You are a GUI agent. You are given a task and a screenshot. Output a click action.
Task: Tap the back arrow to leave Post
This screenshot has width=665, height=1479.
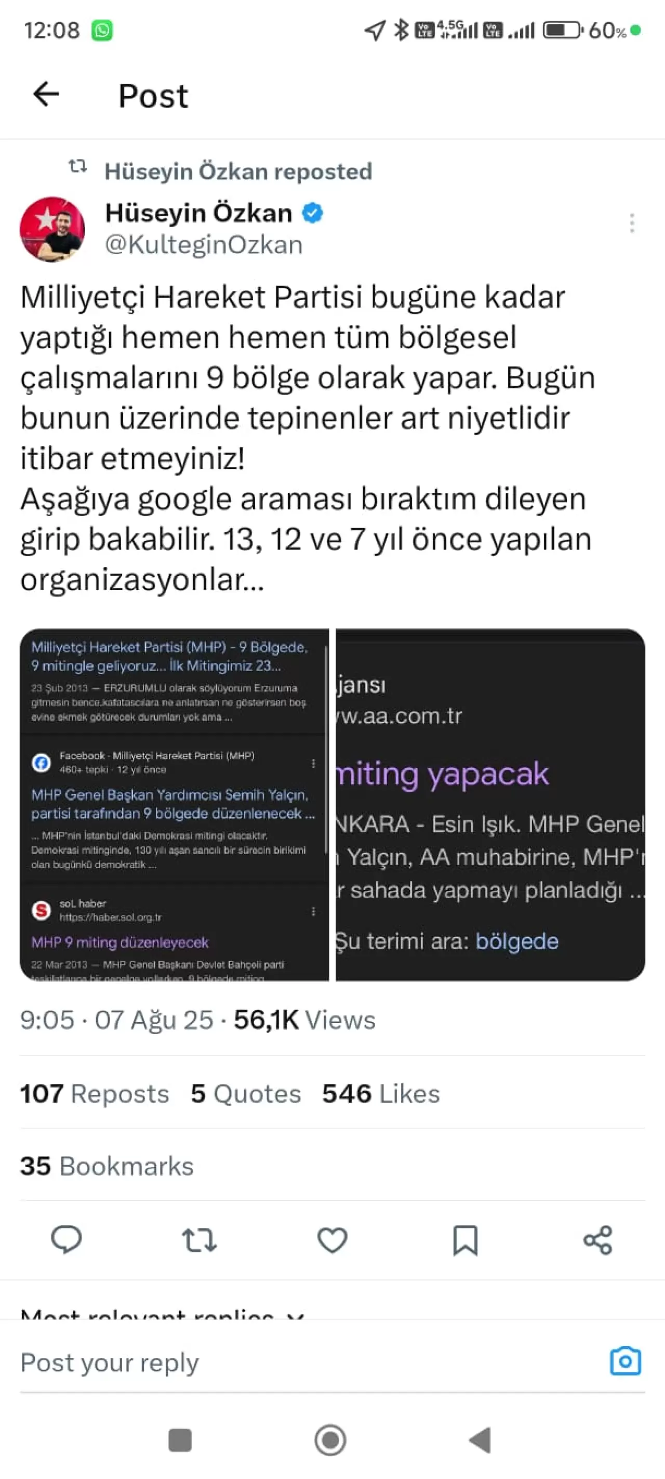pos(46,95)
